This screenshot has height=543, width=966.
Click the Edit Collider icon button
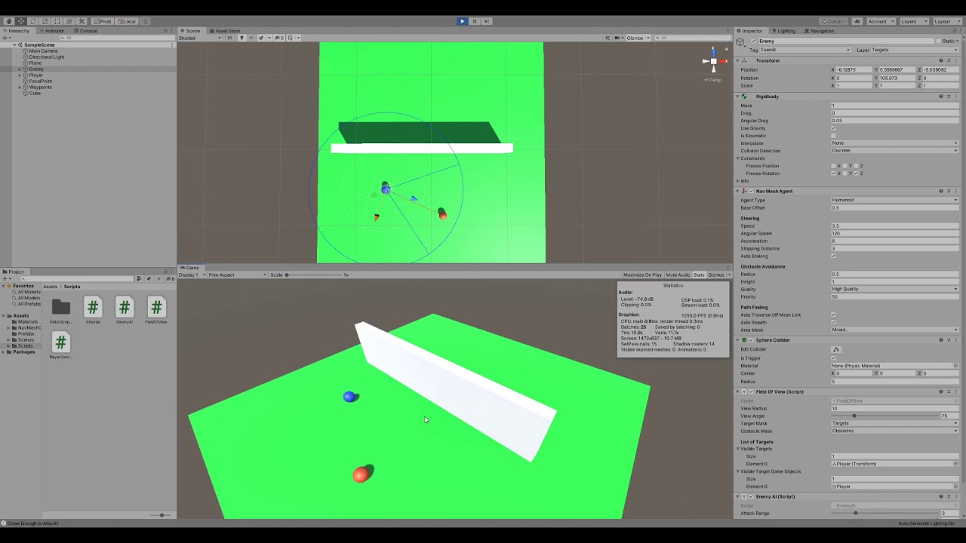click(x=836, y=349)
